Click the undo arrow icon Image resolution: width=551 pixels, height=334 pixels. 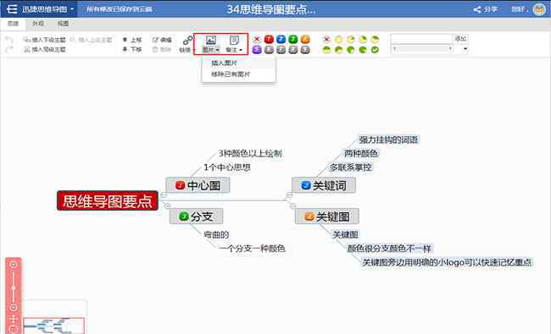[x=9, y=40]
